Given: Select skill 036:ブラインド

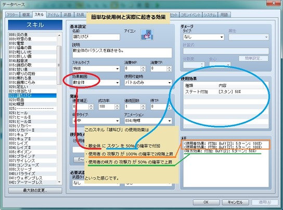Looking at the screenshot, I should (x=32, y=156).
